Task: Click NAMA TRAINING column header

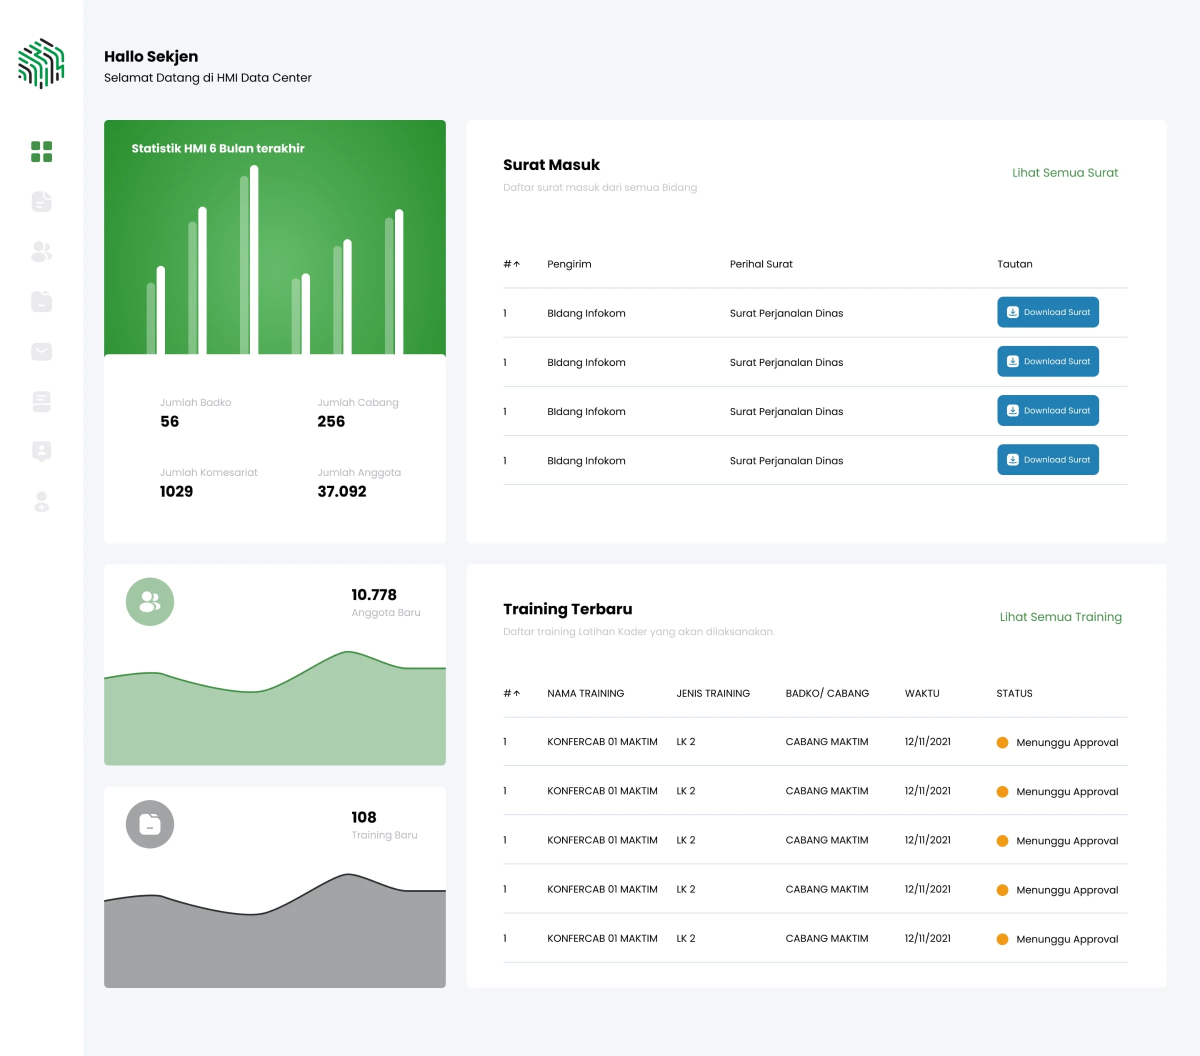Action: (585, 693)
